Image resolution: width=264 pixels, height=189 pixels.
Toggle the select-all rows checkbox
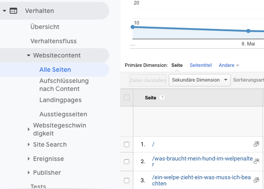pos(127,98)
